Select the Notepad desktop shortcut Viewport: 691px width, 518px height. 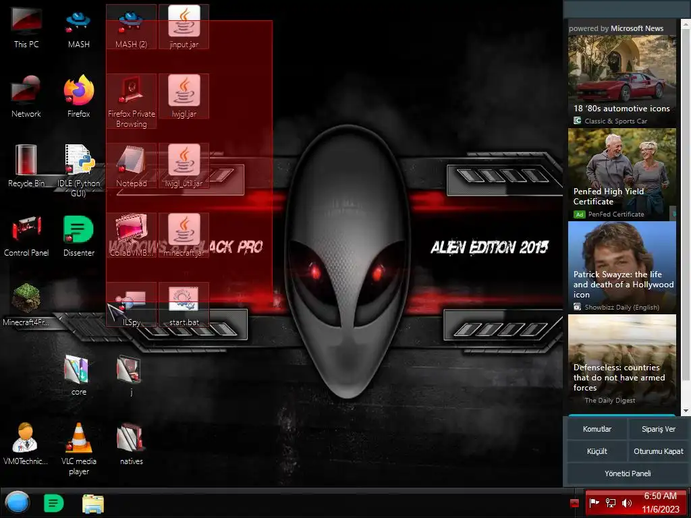(x=132, y=166)
